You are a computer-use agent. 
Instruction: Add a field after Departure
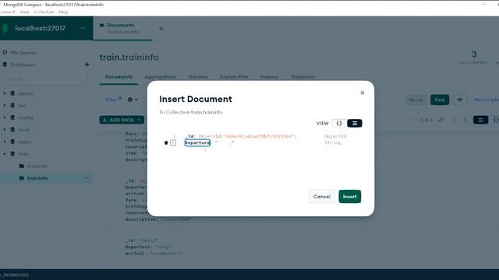[173, 143]
